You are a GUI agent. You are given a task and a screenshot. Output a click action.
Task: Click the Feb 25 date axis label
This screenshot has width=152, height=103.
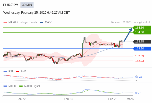pos(113,99)
